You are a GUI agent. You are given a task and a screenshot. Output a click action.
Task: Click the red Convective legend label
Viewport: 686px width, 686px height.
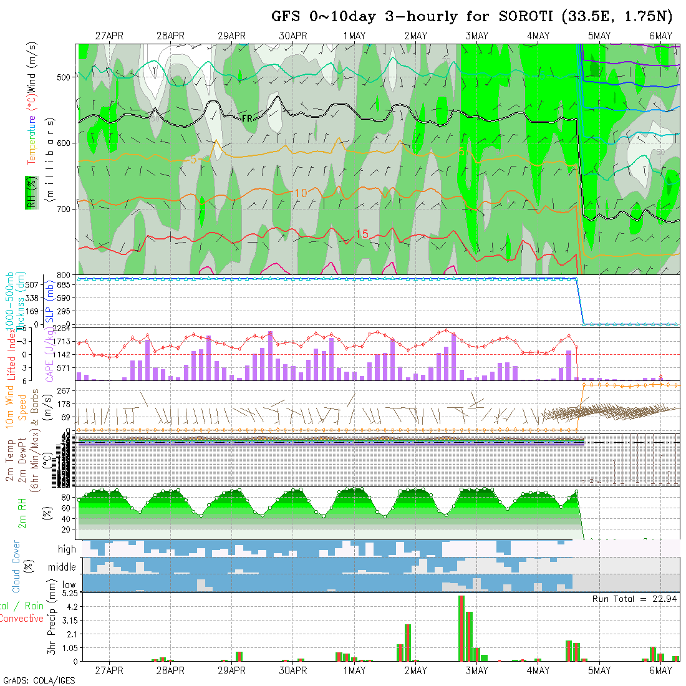point(21,619)
